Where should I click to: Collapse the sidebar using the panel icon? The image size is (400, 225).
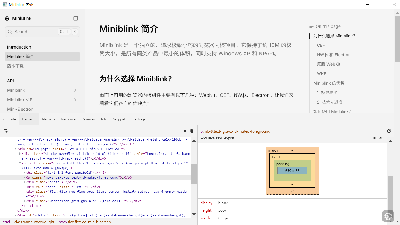point(76,18)
